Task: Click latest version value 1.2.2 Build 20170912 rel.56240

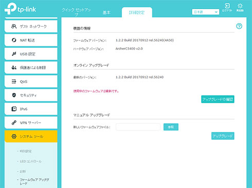Action: [139, 77]
